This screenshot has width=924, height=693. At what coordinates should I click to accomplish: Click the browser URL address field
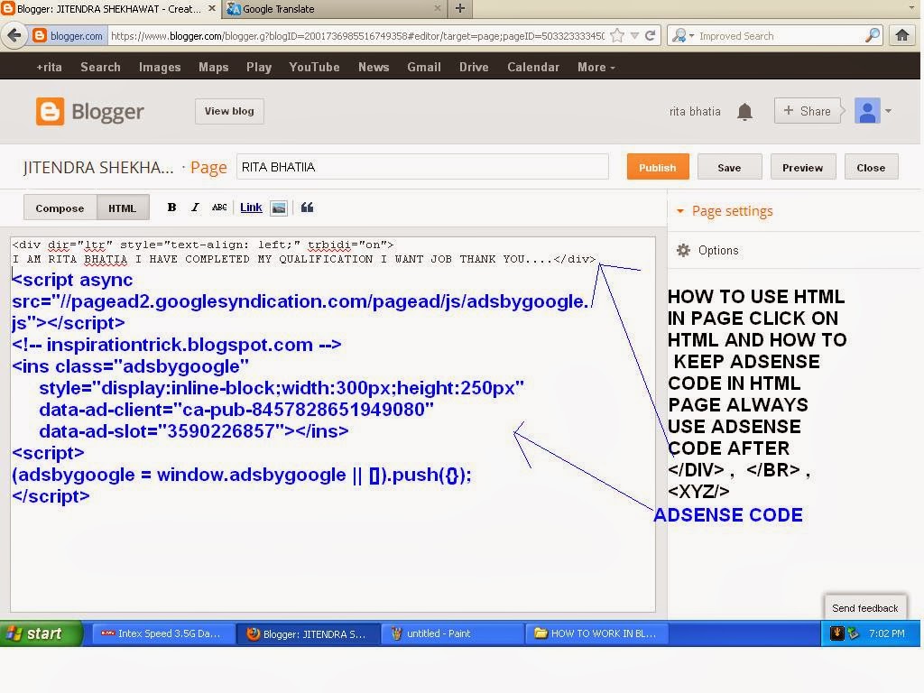pos(357,36)
